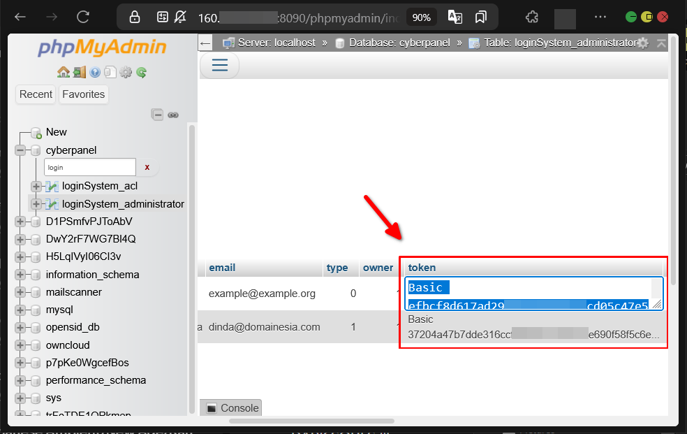Expand D1PSmfvPJToAbV database node
This screenshot has height=434, width=687.
point(20,222)
